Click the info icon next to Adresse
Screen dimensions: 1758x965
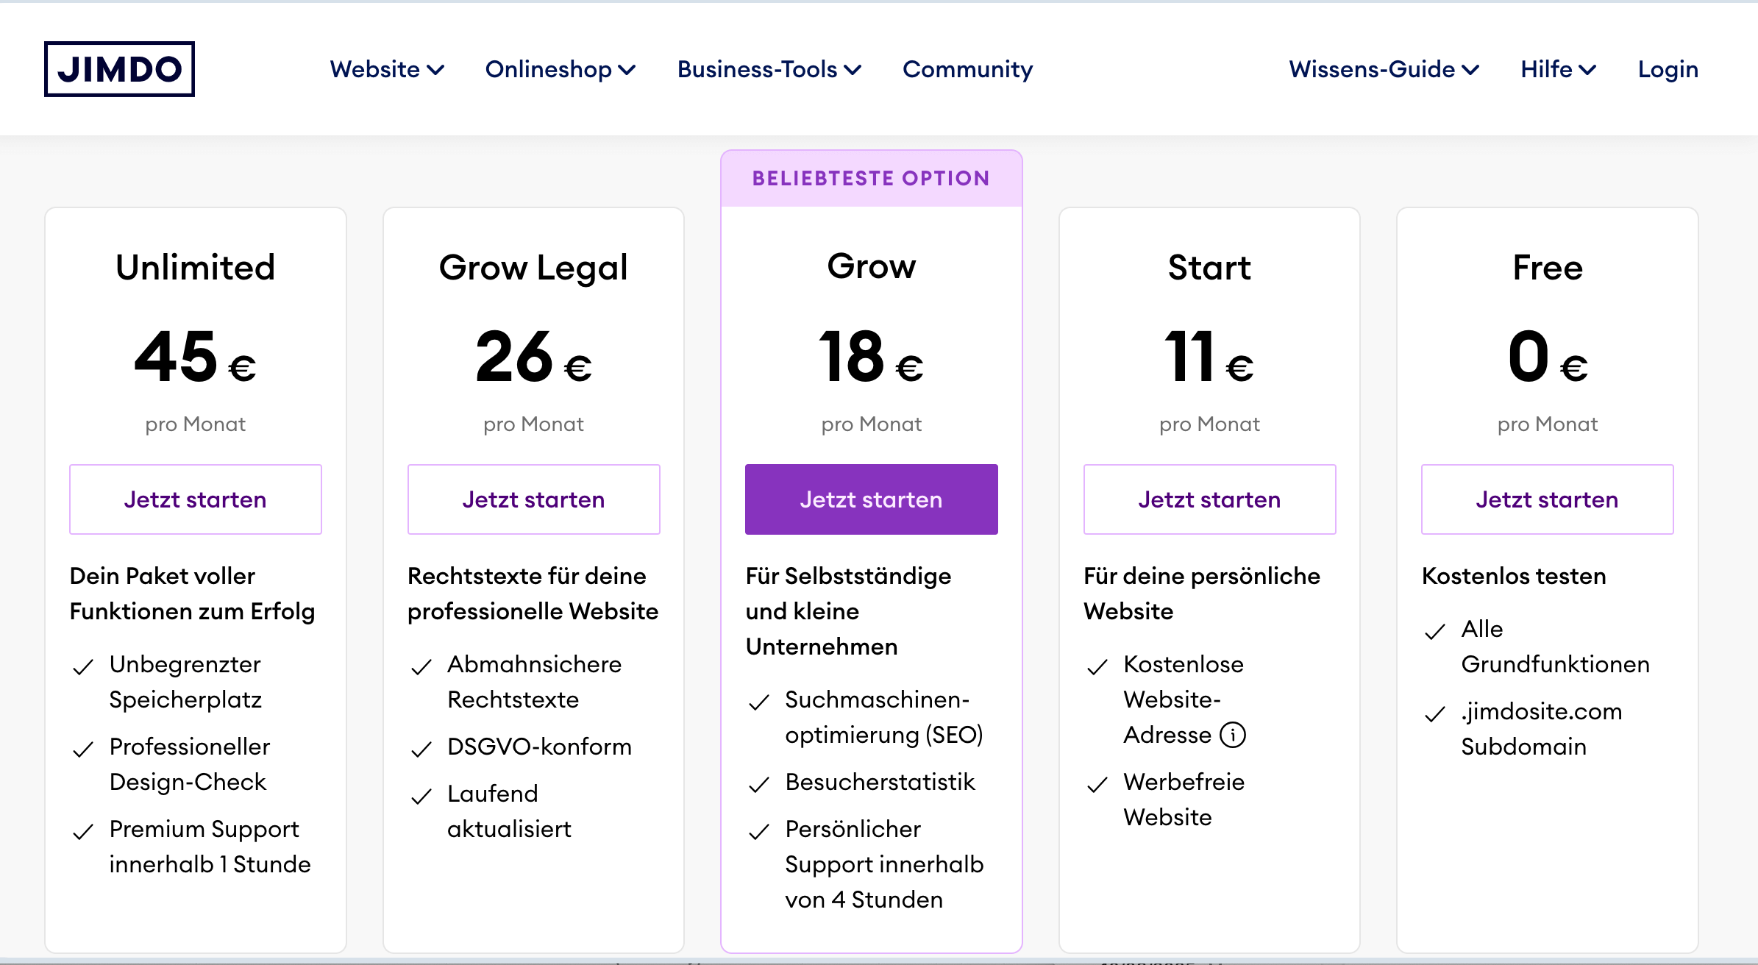(1233, 735)
